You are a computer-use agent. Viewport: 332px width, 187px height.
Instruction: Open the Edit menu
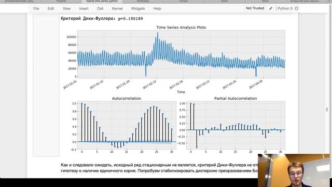tap(51, 8)
